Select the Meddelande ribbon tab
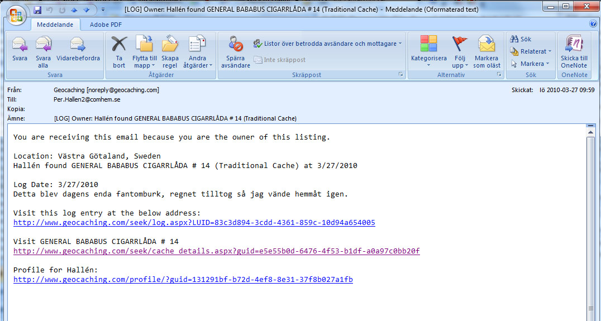This screenshot has height=321, width=601. [55, 25]
